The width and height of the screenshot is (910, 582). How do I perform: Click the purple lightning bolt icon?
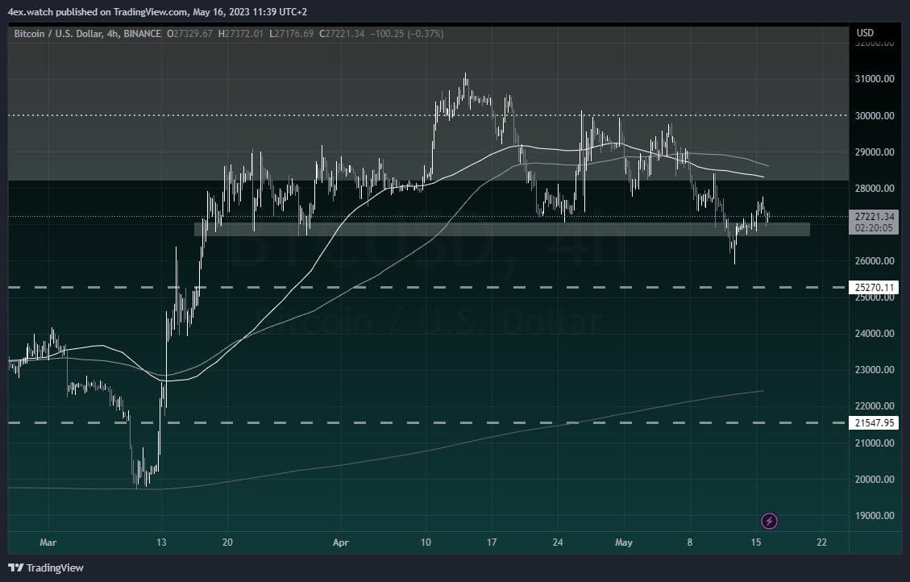[x=769, y=521]
